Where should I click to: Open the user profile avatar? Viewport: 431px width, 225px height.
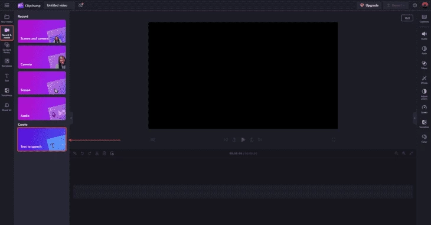point(425,5)
